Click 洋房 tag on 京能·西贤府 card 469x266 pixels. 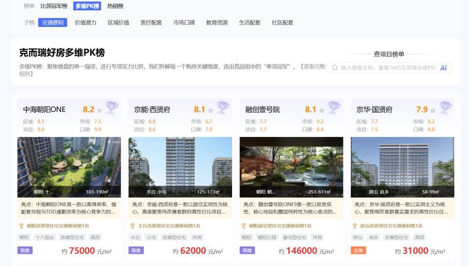pos(197,237)
